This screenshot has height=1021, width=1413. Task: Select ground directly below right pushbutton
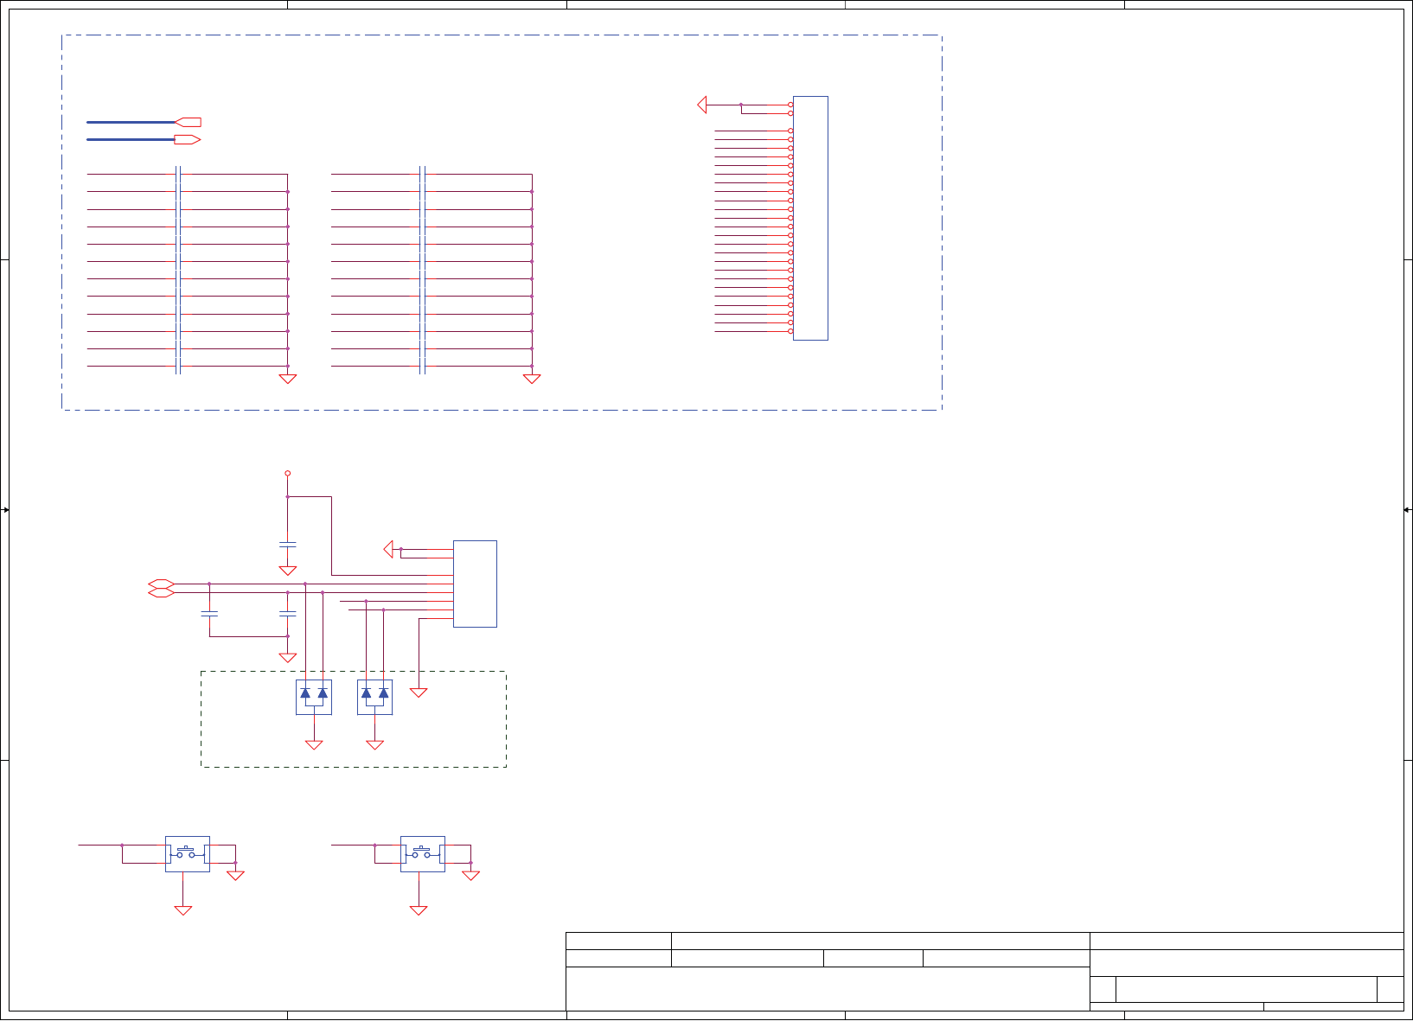[x=419, y=910]
